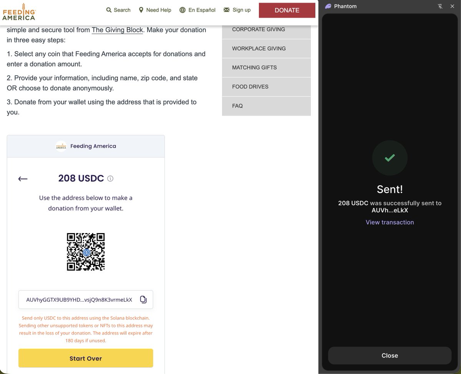Viewport: 461px width, 374px height.
Task: Open FAQ sidebar item
Action: [266, 106]
